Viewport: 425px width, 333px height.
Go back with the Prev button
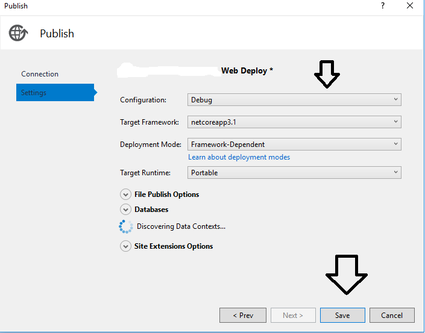click(x=243, y=315)
